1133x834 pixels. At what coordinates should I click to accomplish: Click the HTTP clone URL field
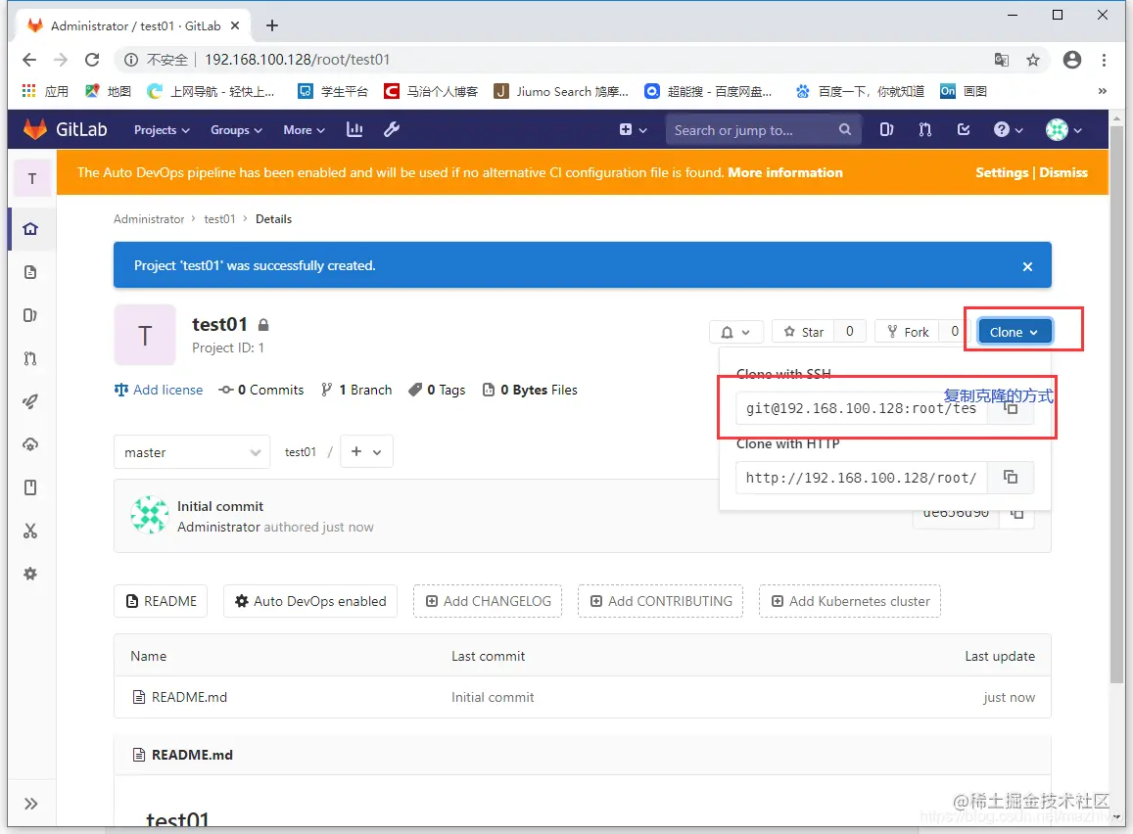pos(862,478)
